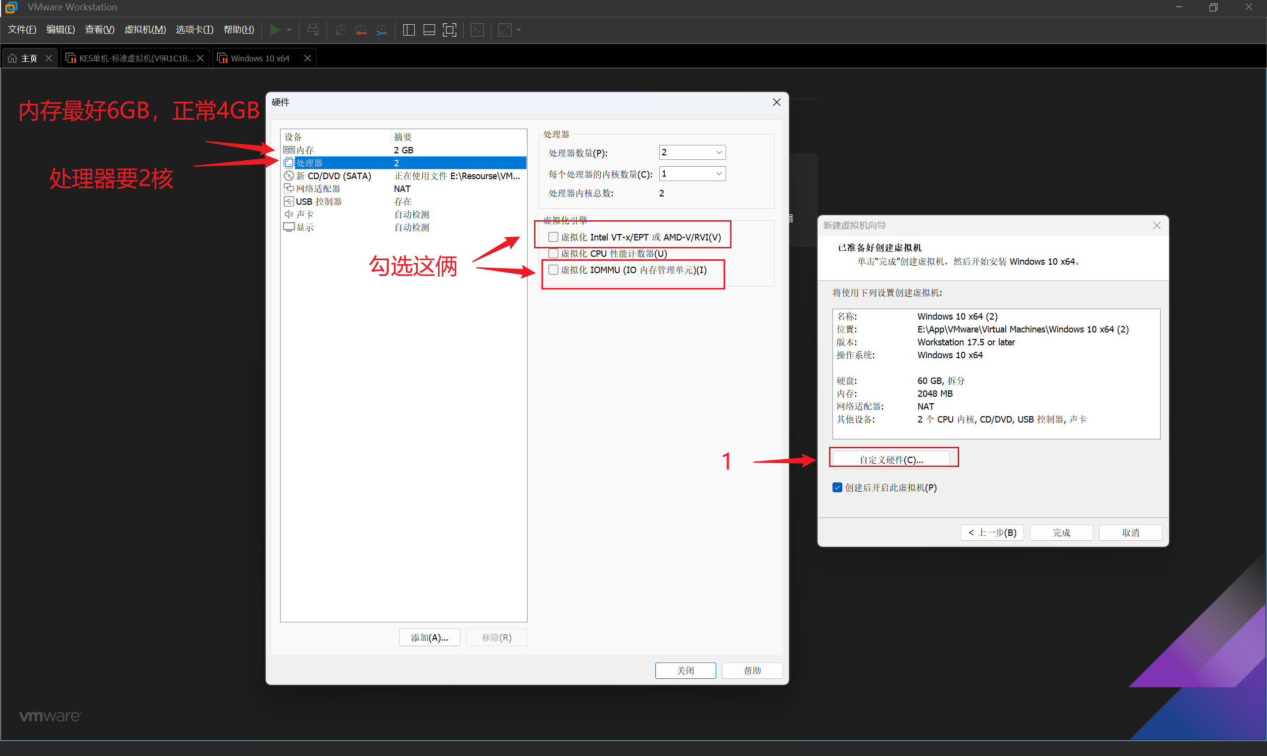Click the send Ctrl+Alt+Del toolbar icon
Screen dimensions: 1267x756
coord(313,30)
